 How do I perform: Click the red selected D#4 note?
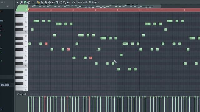coord(91,58)
